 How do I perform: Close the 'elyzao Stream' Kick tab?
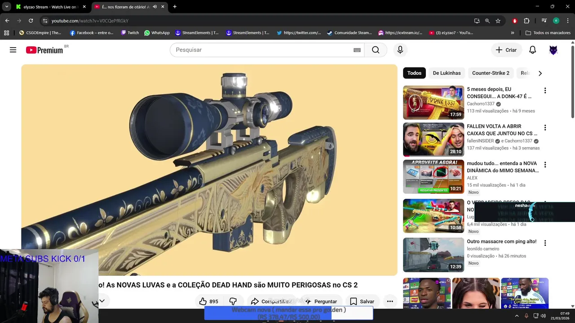[84, 7]
